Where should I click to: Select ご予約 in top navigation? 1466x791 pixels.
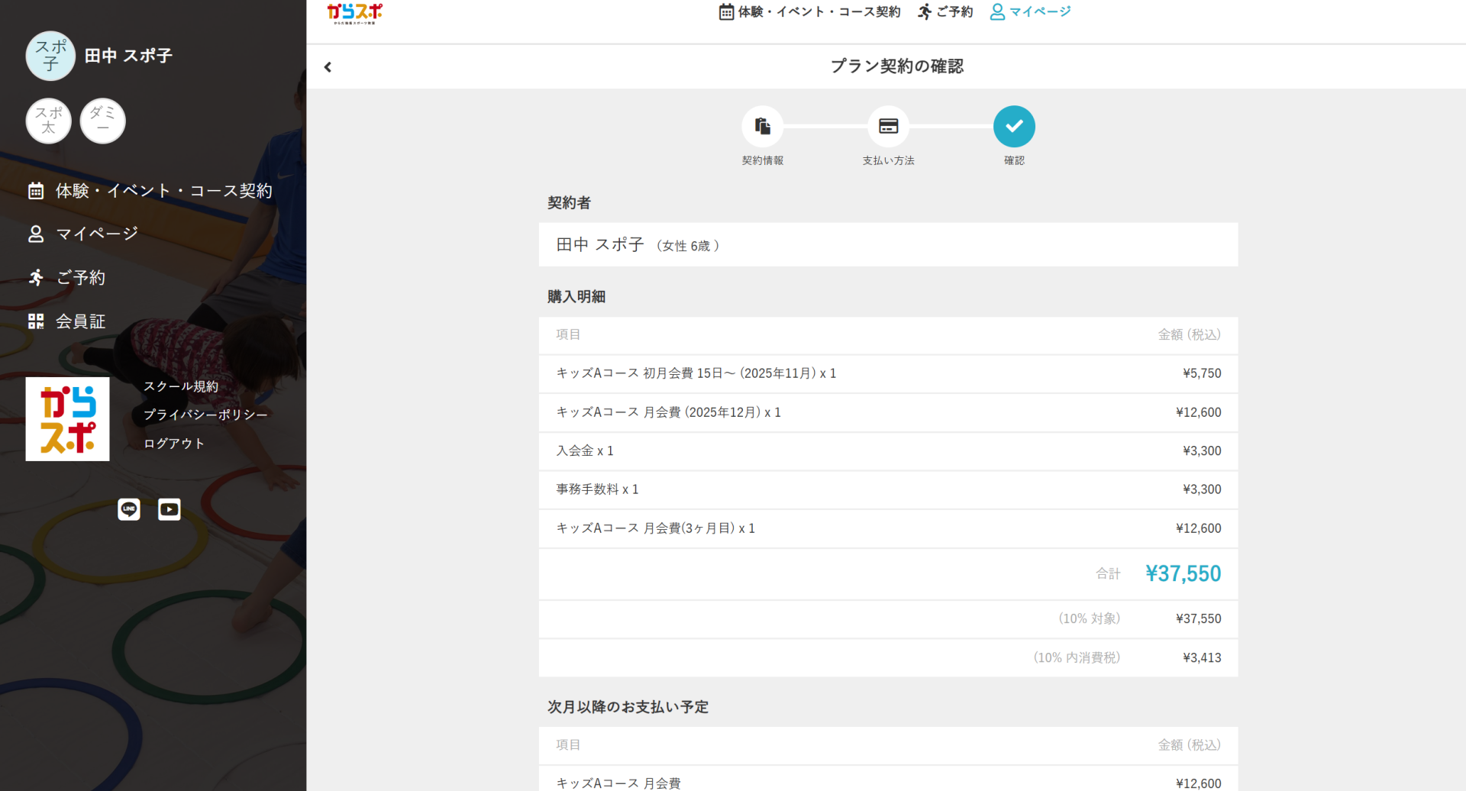(945, 11)
